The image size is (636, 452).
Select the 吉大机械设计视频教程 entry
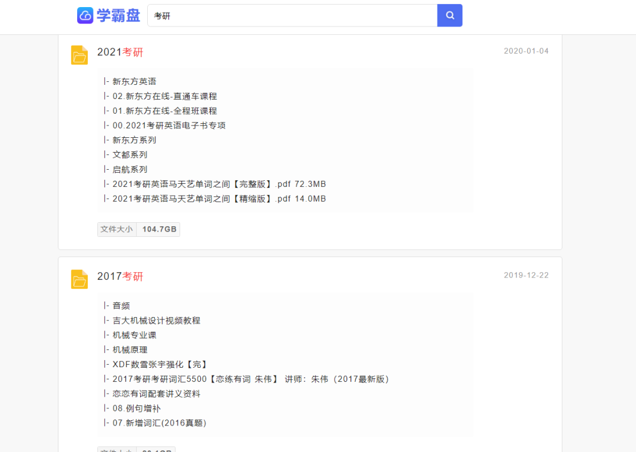pyautogui.click(x=157, y=320)
